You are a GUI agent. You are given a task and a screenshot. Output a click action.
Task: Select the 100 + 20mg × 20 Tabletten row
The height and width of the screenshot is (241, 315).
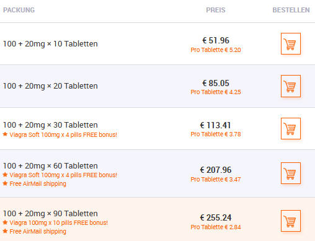pyautogui.click(x=157, y=86)
